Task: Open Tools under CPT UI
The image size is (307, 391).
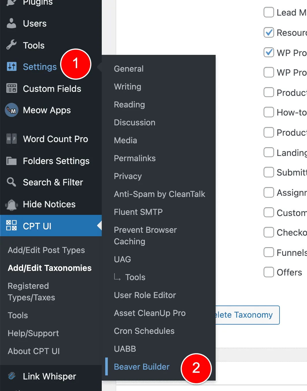Action: (18, 315)
